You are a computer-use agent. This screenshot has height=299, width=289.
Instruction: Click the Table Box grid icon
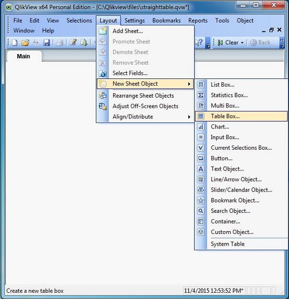click(201, 116)
